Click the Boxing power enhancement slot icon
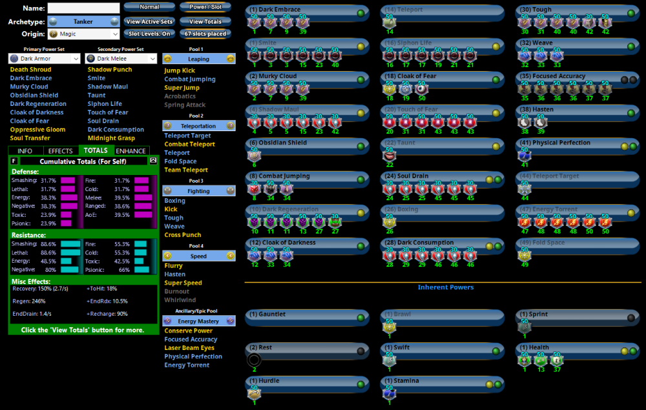Image resolution: width=646 pixels, height=410 pixels. 389,222
